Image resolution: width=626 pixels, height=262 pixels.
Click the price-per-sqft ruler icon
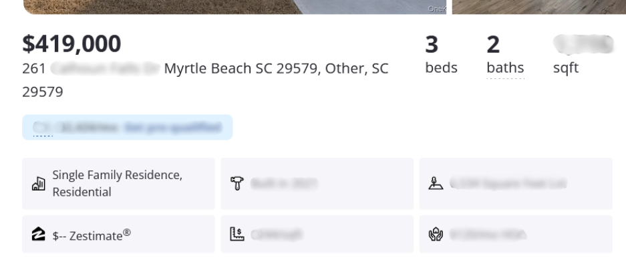pos(237,234)
